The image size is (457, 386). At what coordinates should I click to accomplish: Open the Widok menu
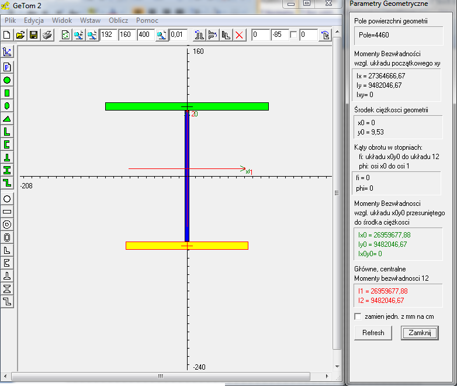click(x=62, y=20)
